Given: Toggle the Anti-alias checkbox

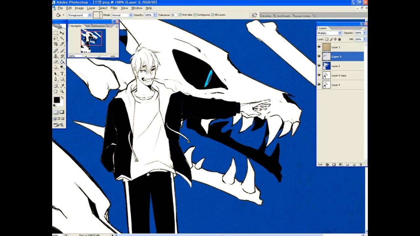Looking at the screenshot, I should 180,15.
